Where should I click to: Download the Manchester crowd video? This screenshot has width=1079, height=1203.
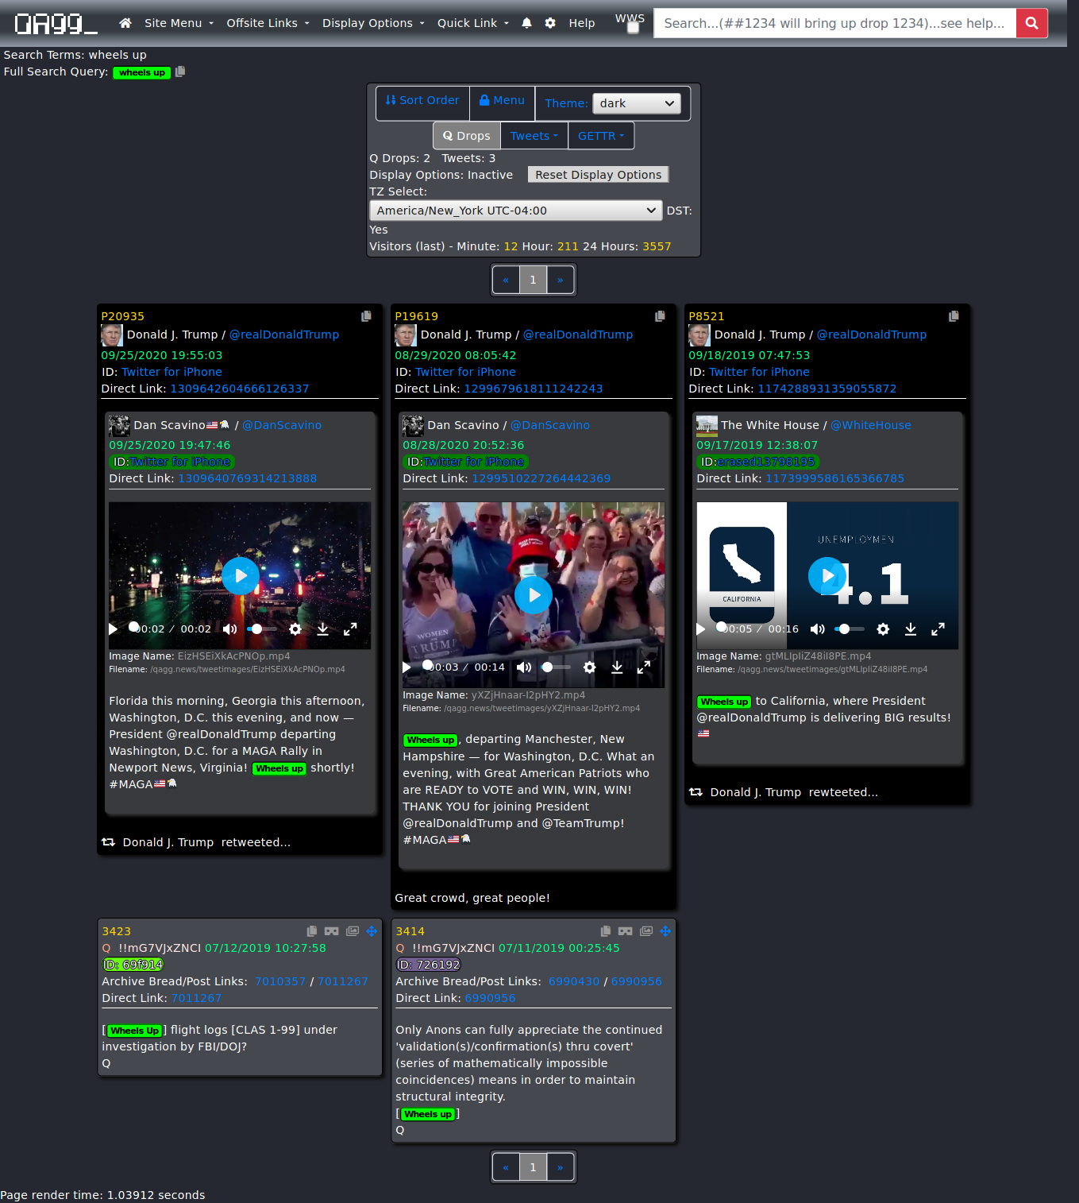click(617, 667)
